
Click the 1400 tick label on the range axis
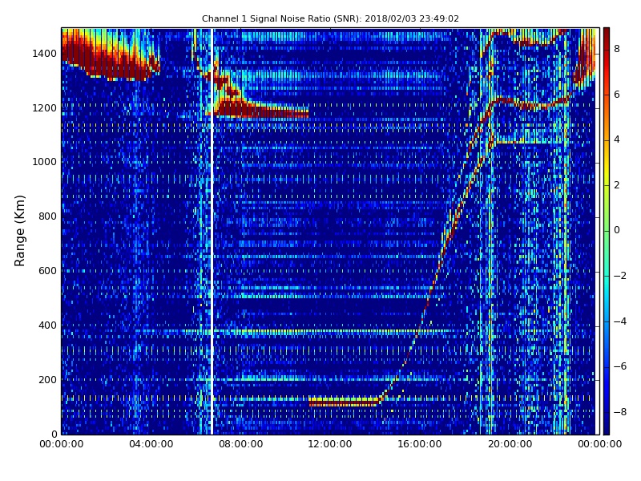44,54
